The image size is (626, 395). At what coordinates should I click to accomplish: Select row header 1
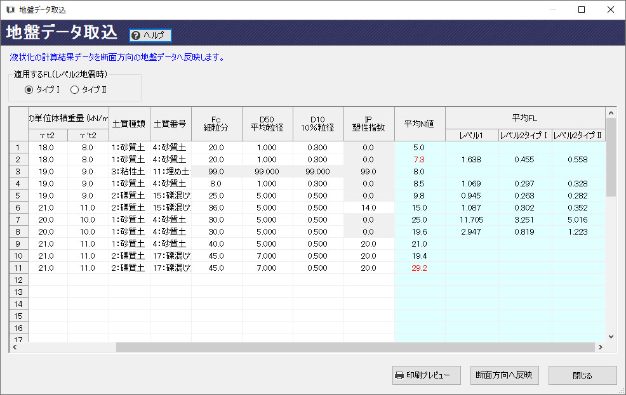coord(18,148)
